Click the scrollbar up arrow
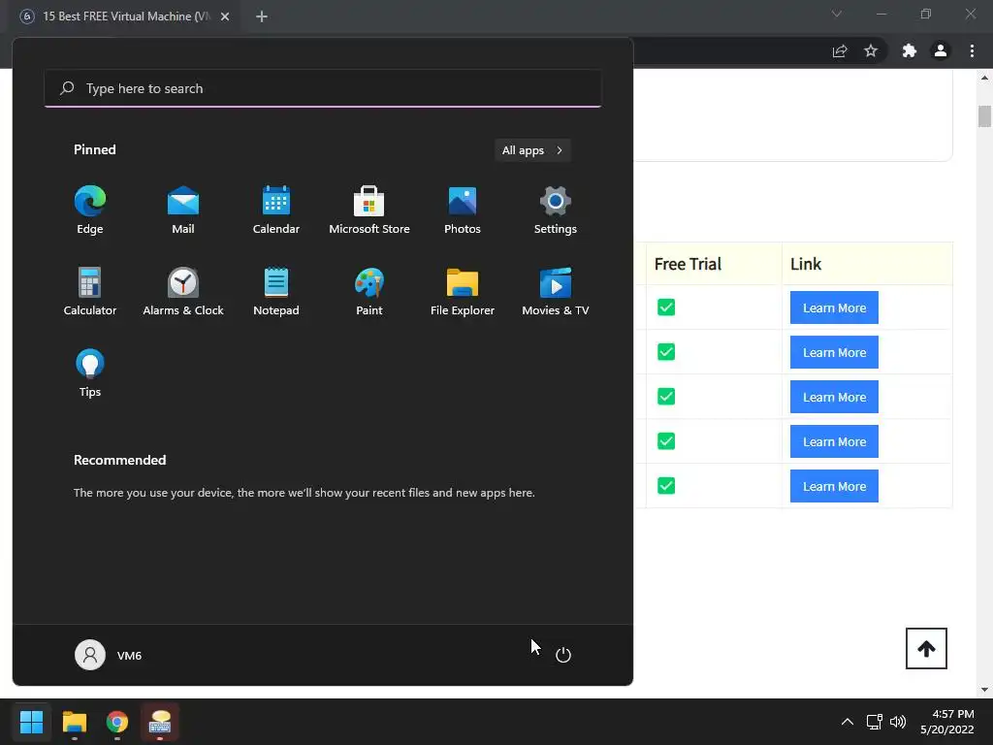Image resolution: width=993 pixels, height=745 pixels. tap(984, 78)
